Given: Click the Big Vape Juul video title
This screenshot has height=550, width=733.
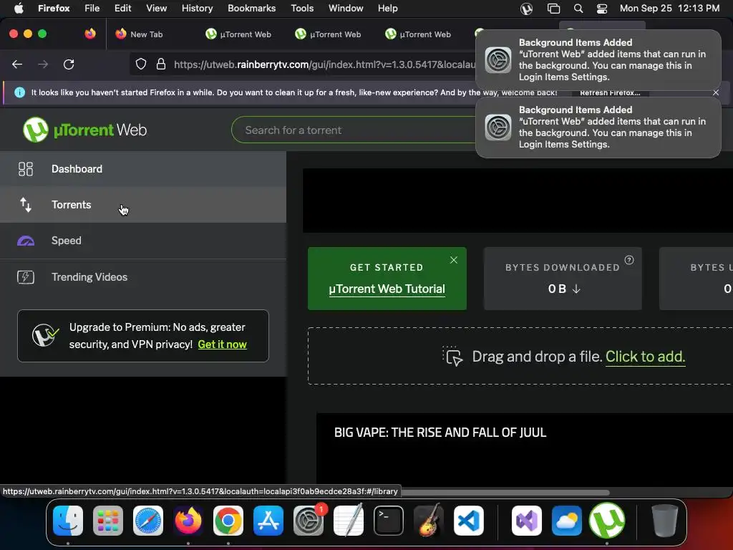Looking at the screenshot, I should pyautogui.click(x=440, y=433).
